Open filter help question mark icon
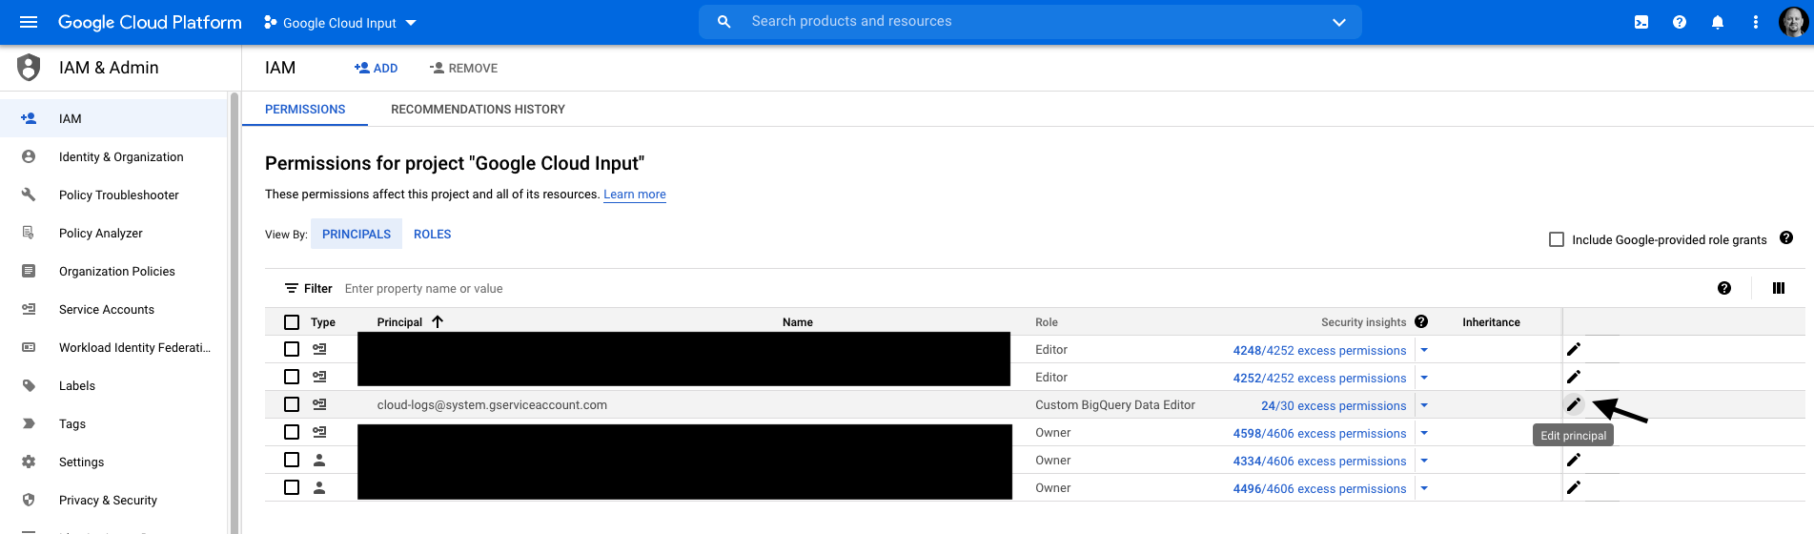This screenshot has width=1814, height=534. (x=1724, y=288)
